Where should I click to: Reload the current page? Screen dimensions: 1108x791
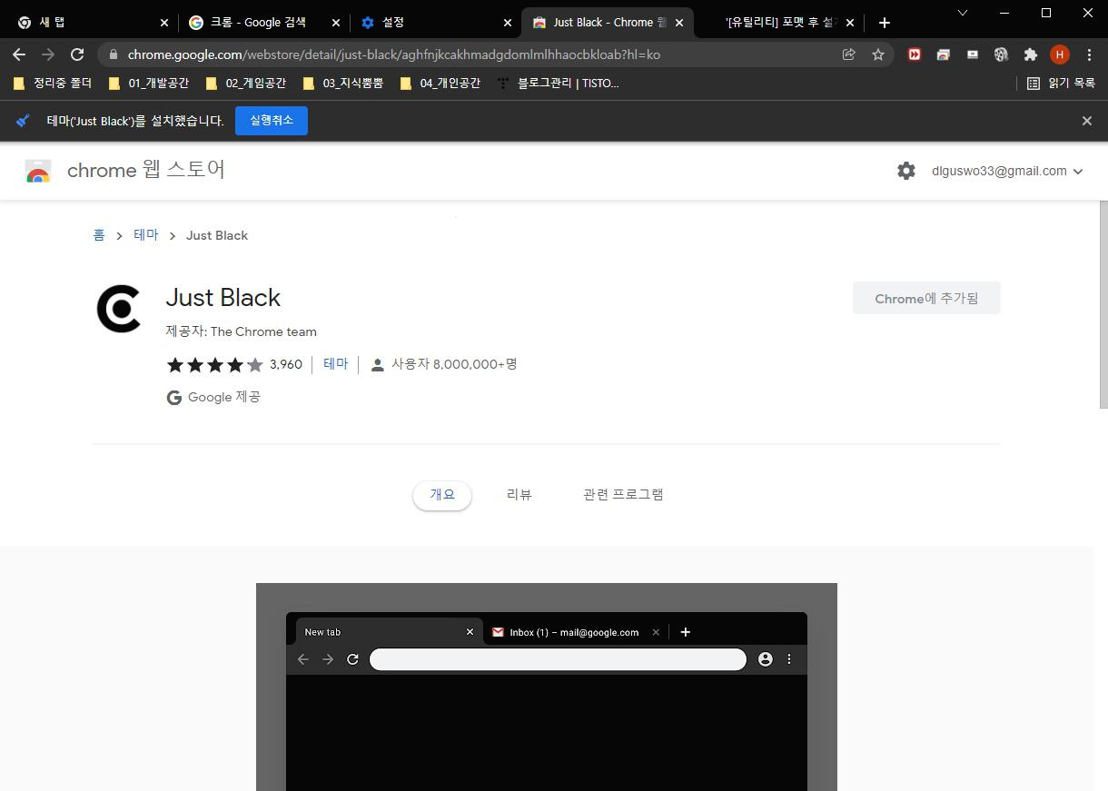tap(77, 54)
